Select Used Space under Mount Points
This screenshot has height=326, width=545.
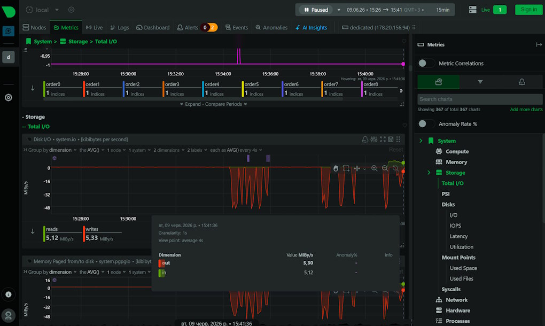point(463,268)
